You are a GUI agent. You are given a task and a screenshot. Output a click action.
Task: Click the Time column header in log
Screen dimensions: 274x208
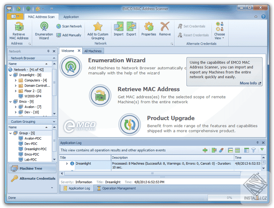coord(247,157)
